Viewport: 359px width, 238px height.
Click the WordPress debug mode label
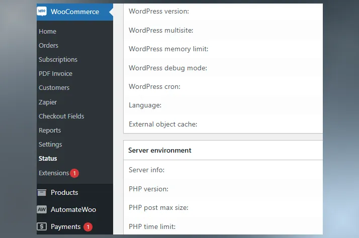point(168,68)
